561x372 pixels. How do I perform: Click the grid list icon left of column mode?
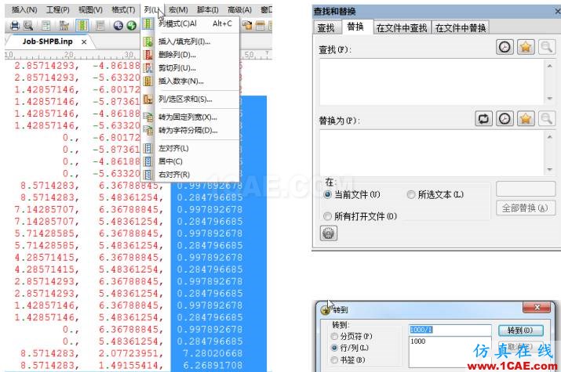64,25
